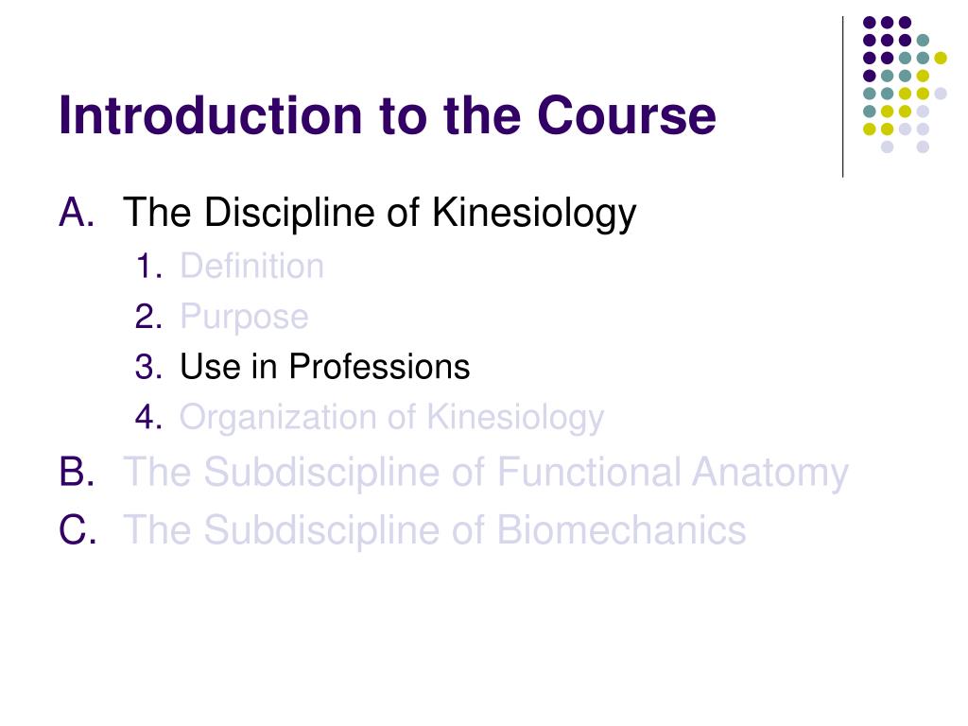Viewport: 968px width, 726px height.
Task: Click the vertical divider line beside dots
Action: tap(842, 97)
